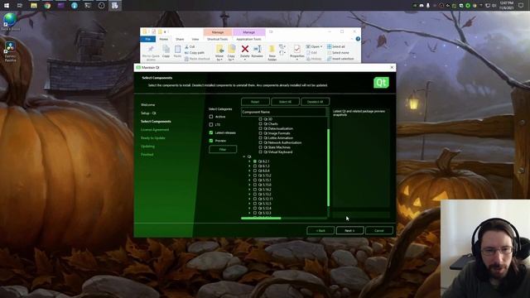The image size is (530, 298).
Task: Check the Qt Virtual Keyboard checkbox
Action: [260, 152]
